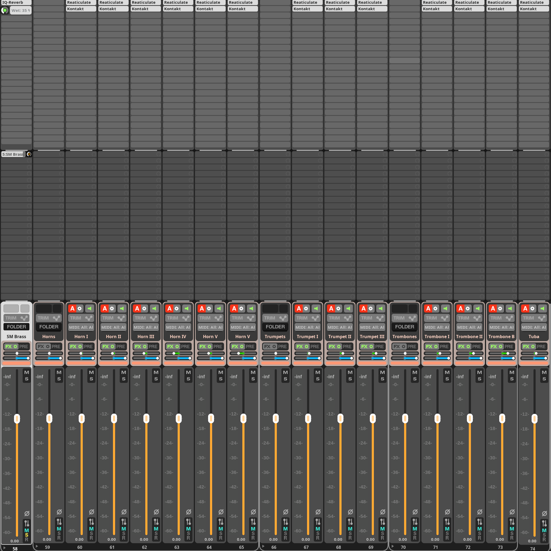Mute the Horn II track
The height and width of the screenshot is (551, 551).
click(x=123, y=372)
